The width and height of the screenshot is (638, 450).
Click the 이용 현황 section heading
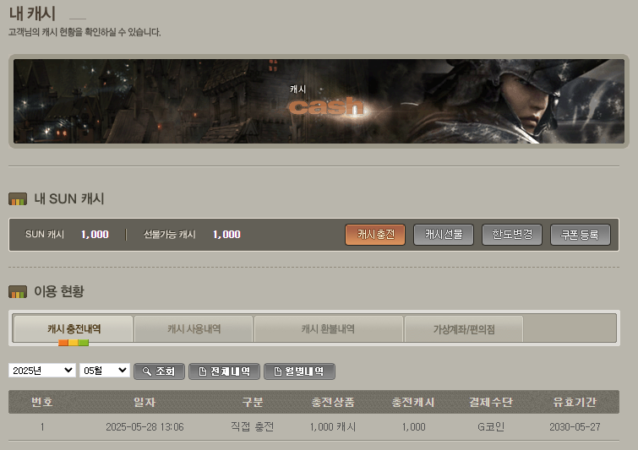point(59,291)
